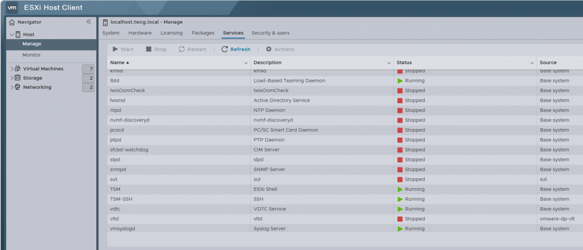Switch to the Security & users tab
This screenshot has height=250, width=583.
click(270, 33)
